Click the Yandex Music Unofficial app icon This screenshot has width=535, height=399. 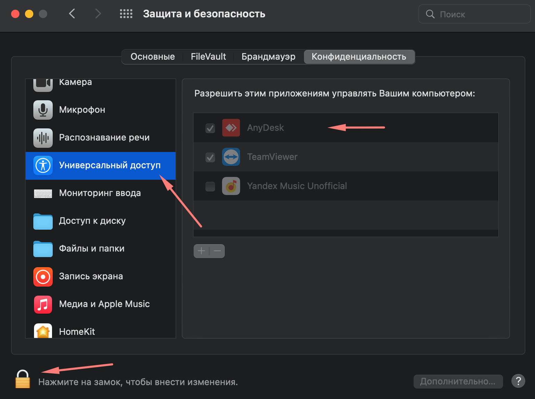click(x=231, y=186)
